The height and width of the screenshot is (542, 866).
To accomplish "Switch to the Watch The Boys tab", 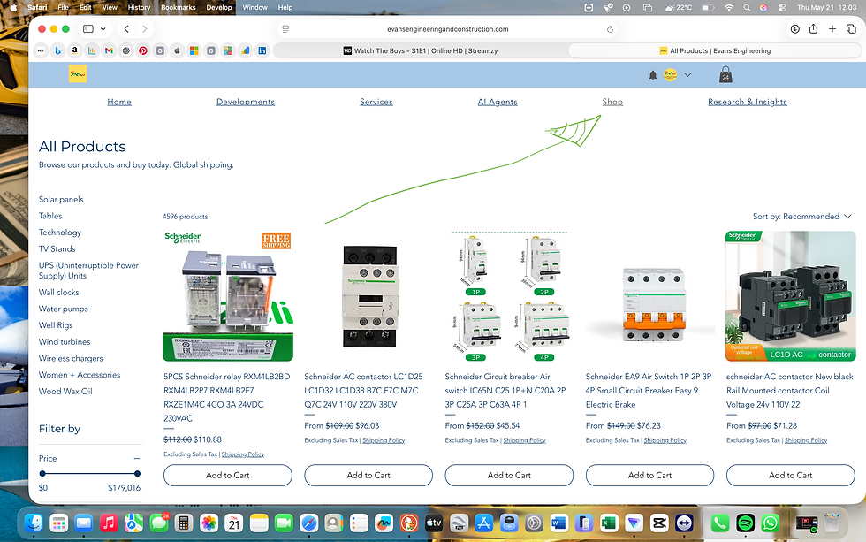I will (x=421, y=50).
